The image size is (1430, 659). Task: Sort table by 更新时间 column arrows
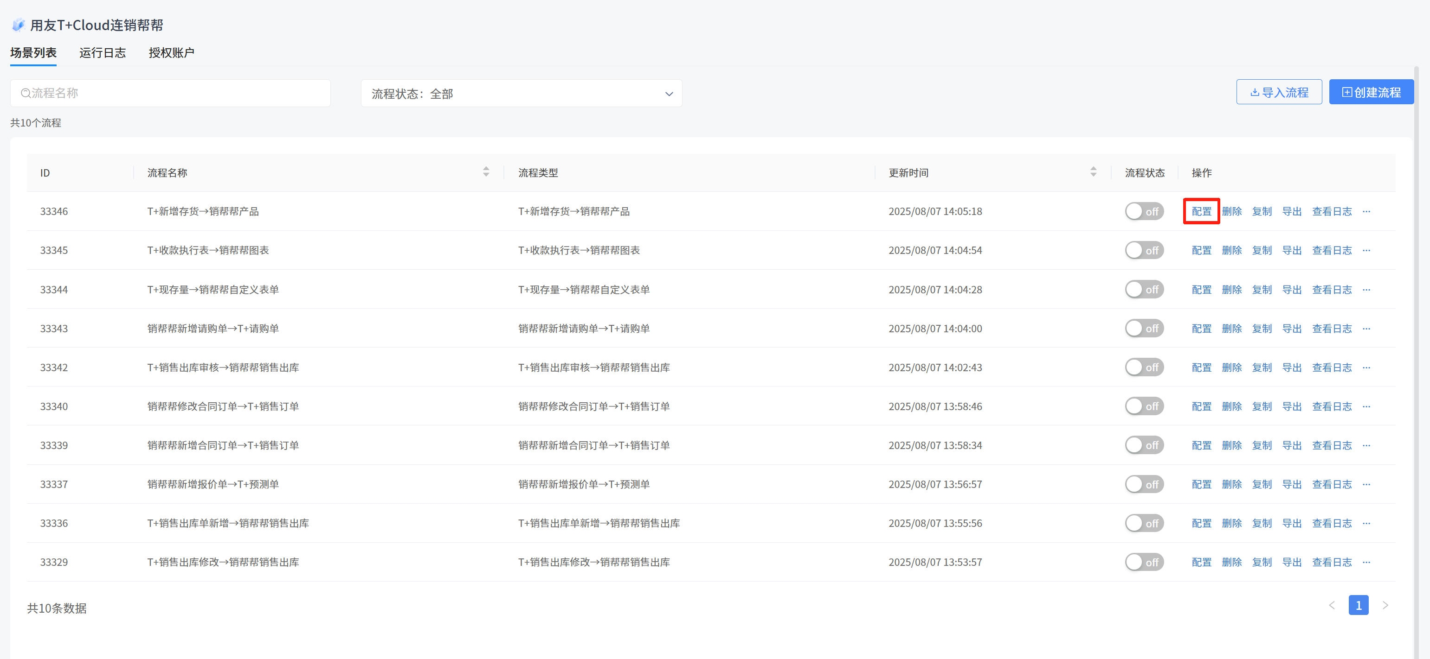(x=1093, y=172)
